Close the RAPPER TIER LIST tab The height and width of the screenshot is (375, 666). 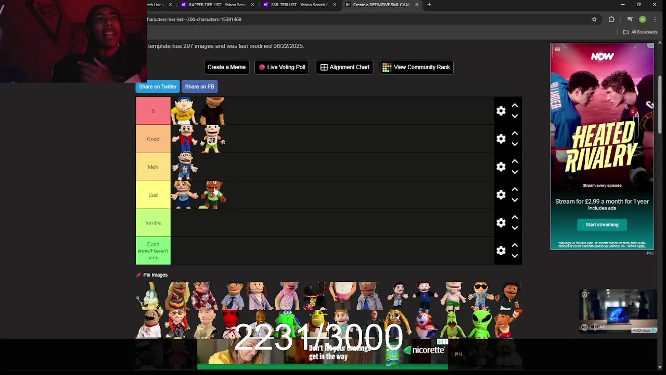253,5
